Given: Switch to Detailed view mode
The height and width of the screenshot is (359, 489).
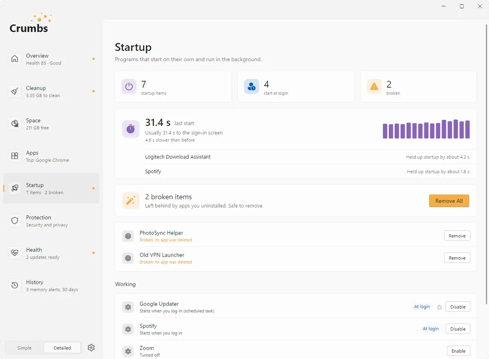Looking at the screenshot, I should [x=62, y=348].
